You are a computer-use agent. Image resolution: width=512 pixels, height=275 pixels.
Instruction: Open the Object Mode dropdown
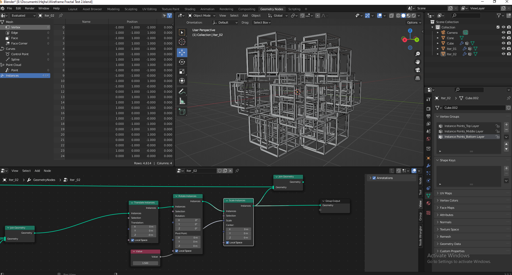[202, 16]
